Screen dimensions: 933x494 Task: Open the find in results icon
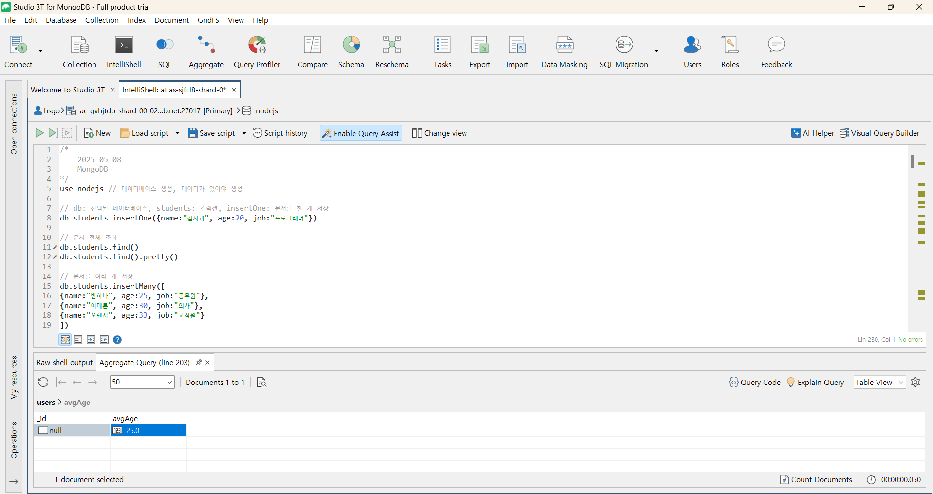261,382
